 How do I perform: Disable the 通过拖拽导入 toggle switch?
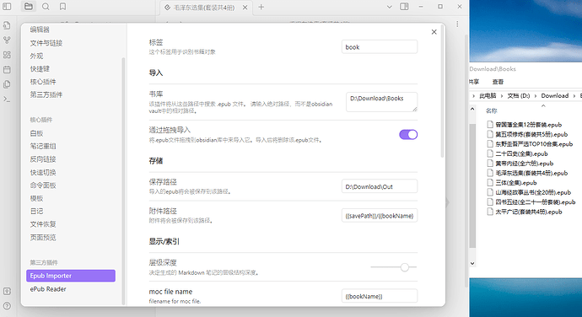(408, 134)
